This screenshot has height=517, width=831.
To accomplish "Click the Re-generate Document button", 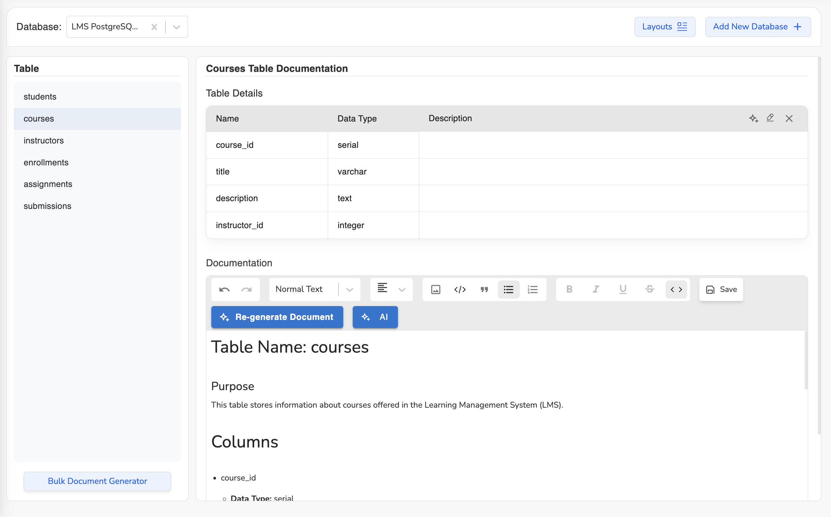I will pyautogui.click(x=277, y=317).
